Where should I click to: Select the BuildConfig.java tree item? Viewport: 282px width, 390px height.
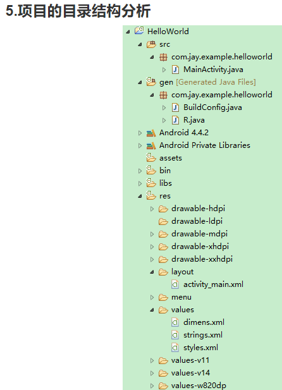click(207, 107)
